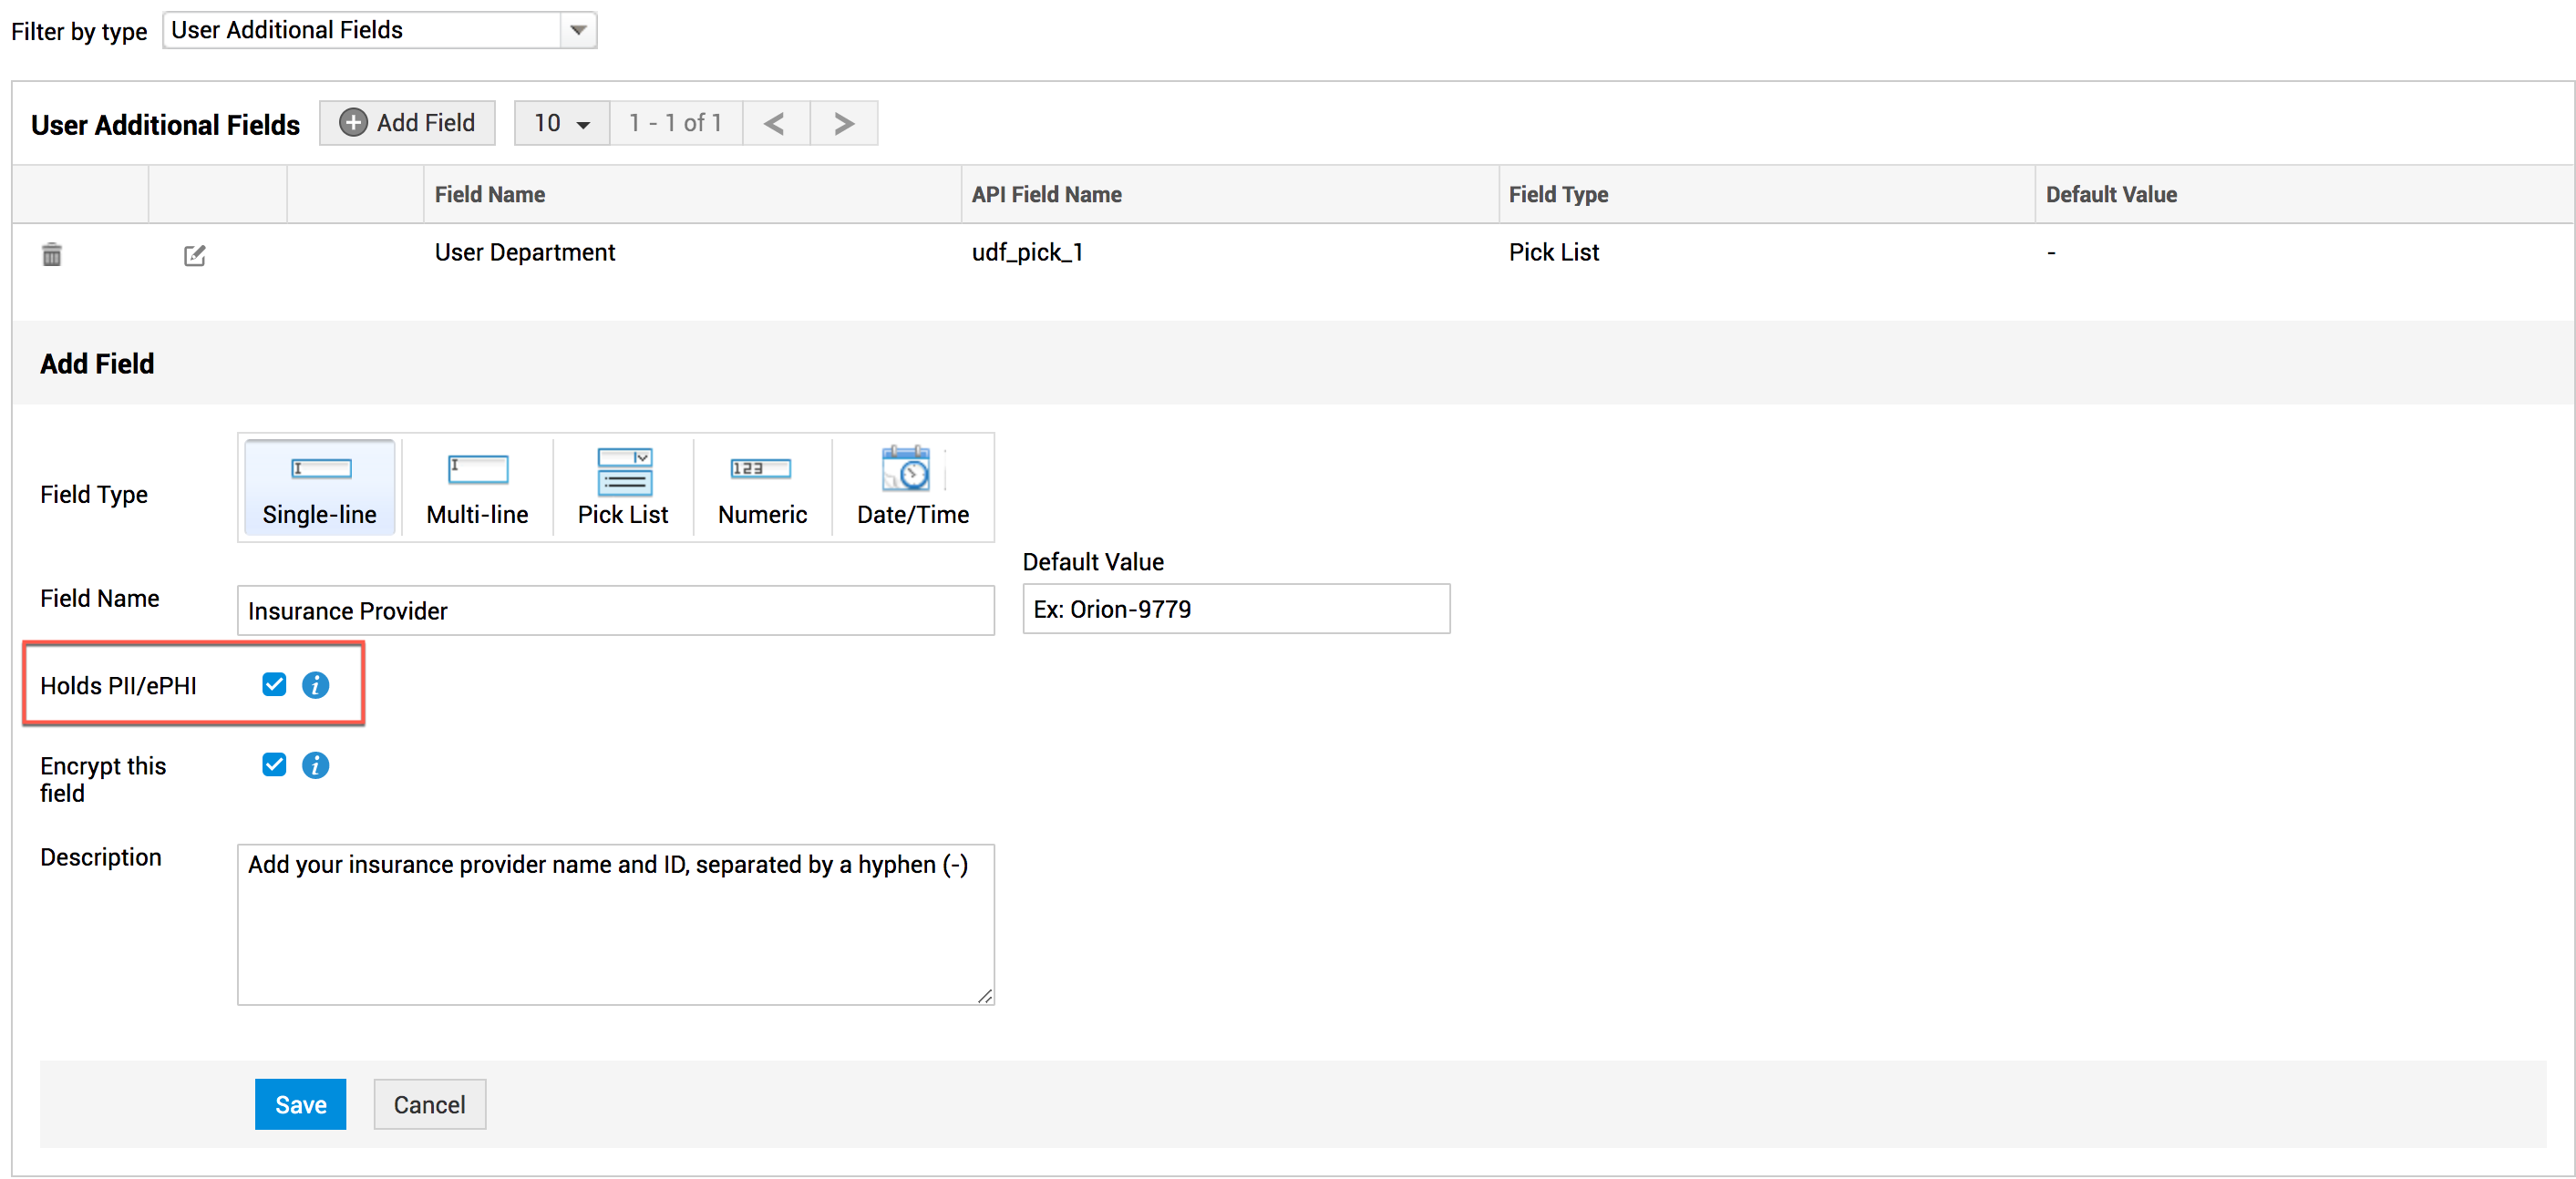Save the new field
Screen dimensions: 2576x1179
pyautogui.click(x=300, y=1104)
